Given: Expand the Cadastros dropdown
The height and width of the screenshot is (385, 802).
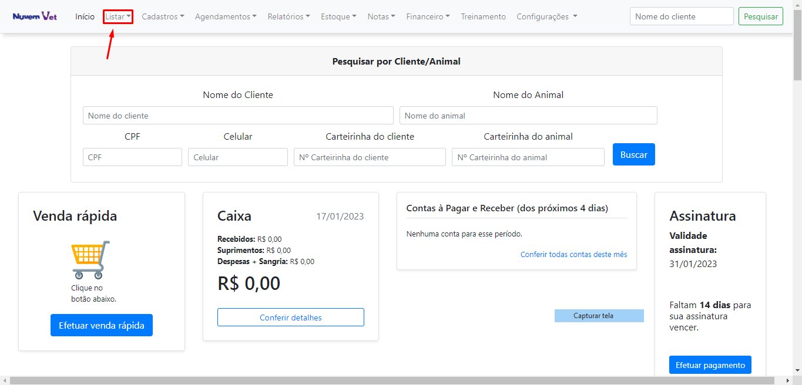Looking at the screenshot, I should (163, 16).
